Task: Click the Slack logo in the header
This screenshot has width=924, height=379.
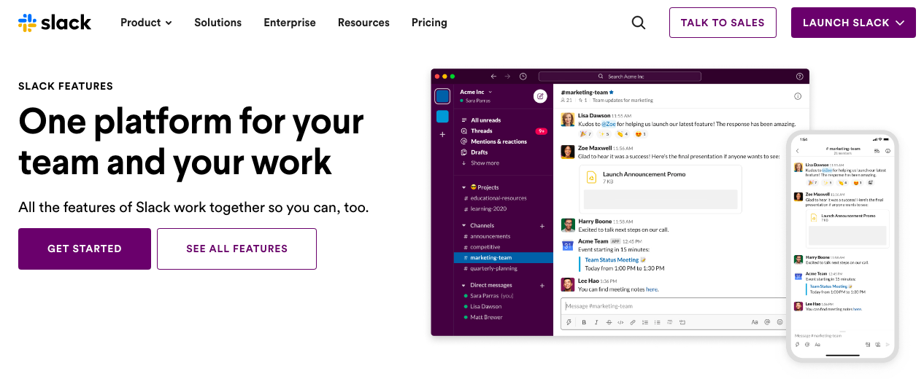Action: coord(55,23)
